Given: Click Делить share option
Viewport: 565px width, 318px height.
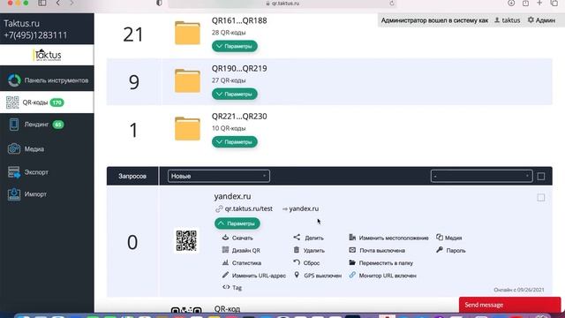Looking at the screenshot, I should pos(308,238).
